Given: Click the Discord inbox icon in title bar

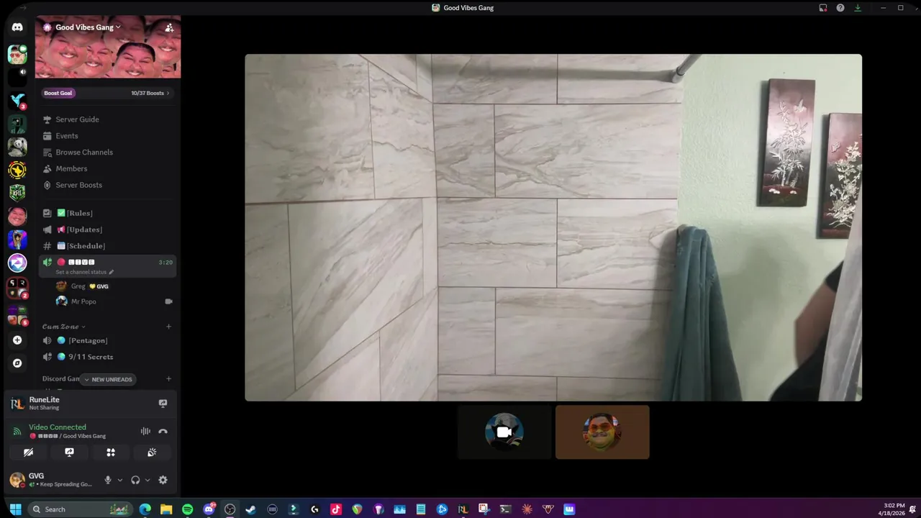Looking at the screenshot, I should [x=823, y=8].
